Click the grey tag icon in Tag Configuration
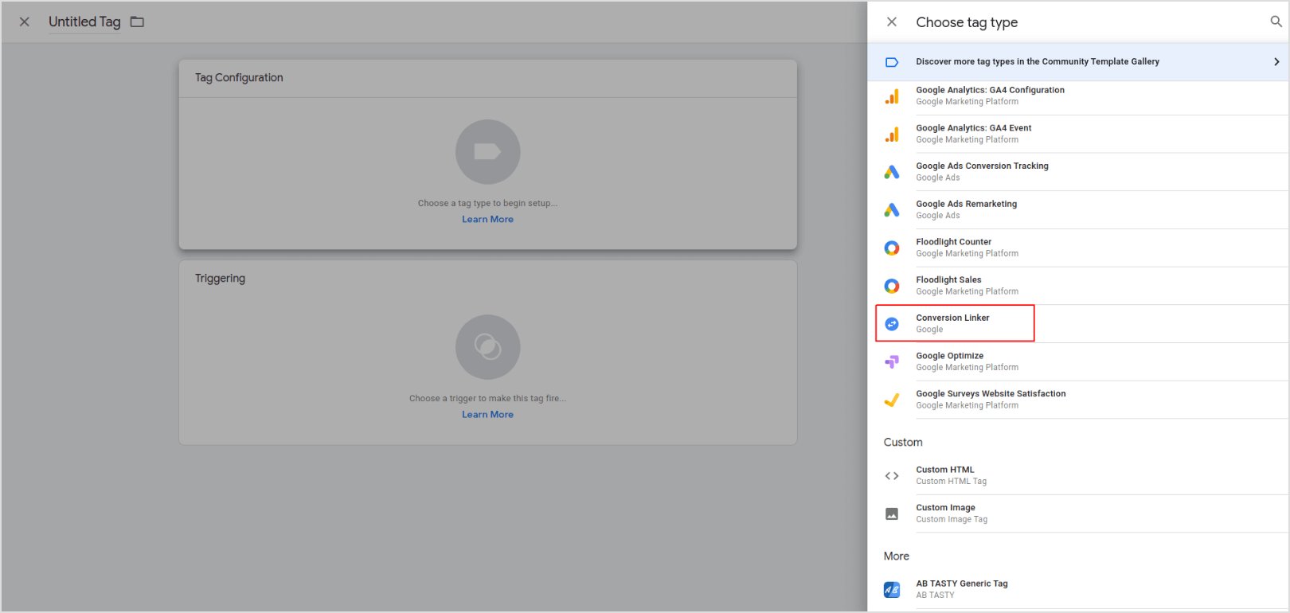Screen dimensions: 1290x613 coord(487,152)
